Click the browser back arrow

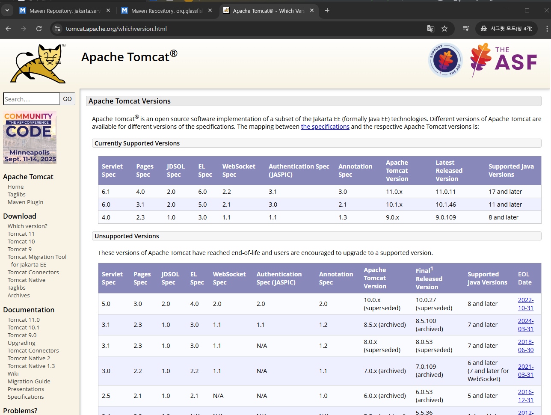(x=8, y=29)
